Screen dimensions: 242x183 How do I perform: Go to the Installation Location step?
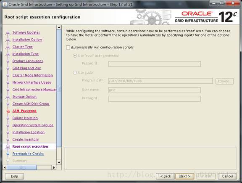click(x=29, y=132)
